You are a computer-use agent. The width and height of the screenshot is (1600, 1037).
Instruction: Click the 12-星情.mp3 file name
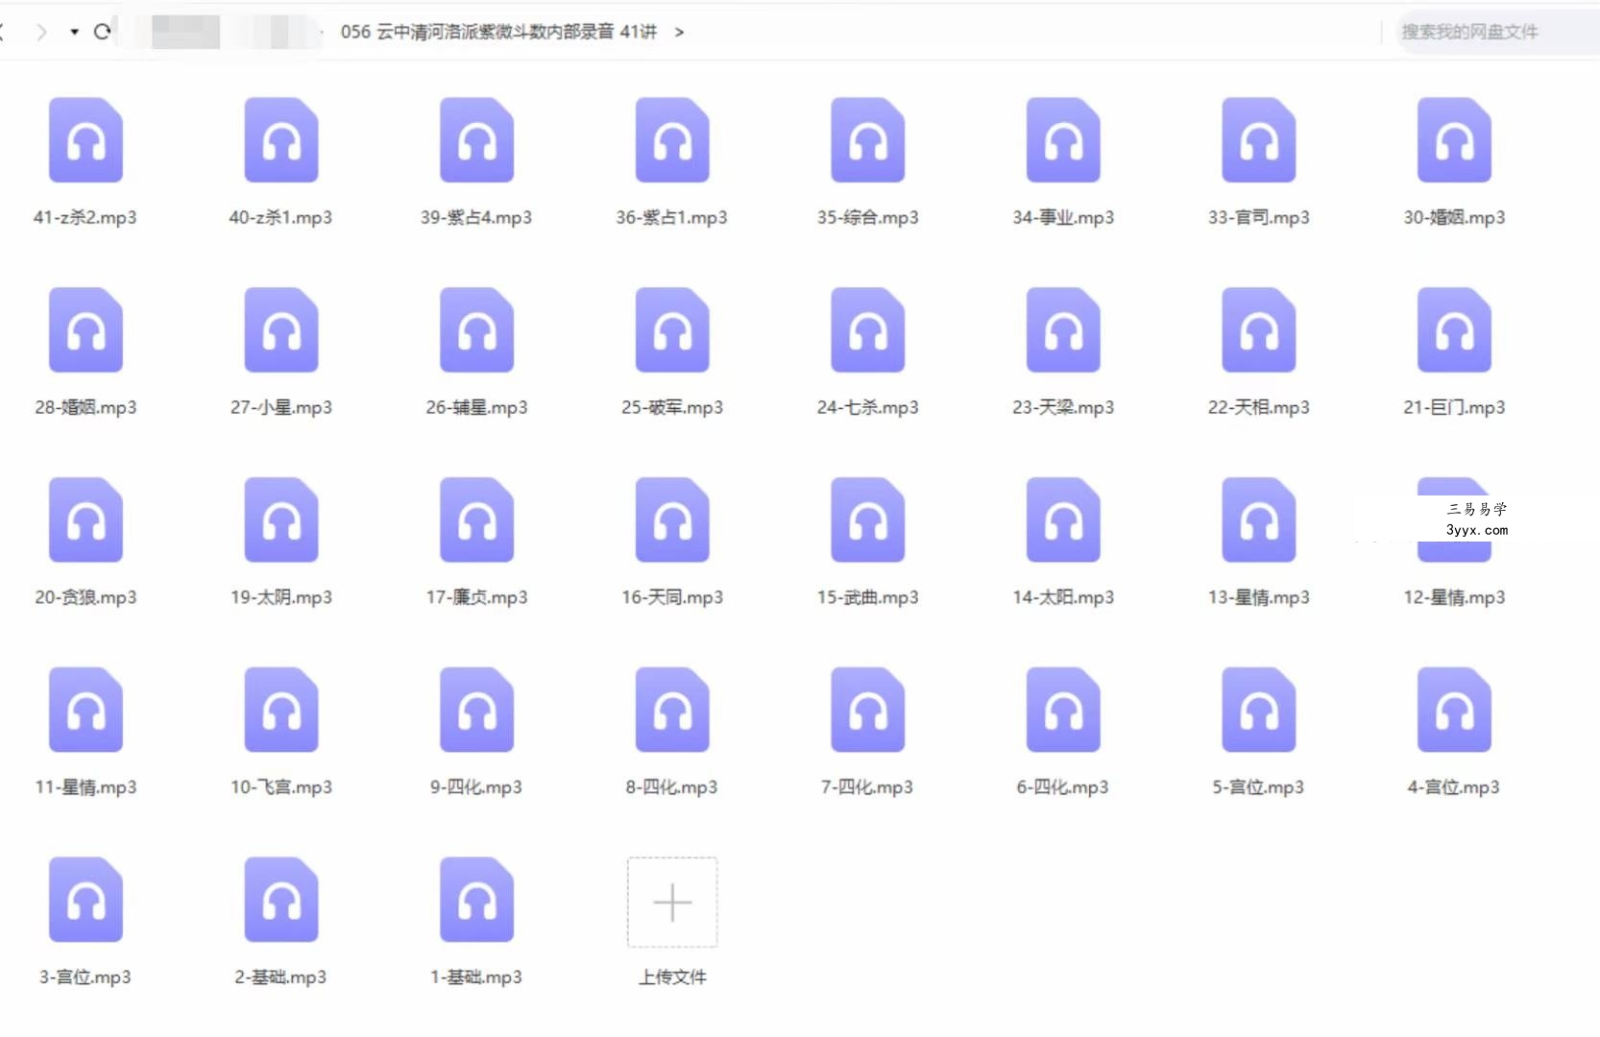(x=1454, y=597)
